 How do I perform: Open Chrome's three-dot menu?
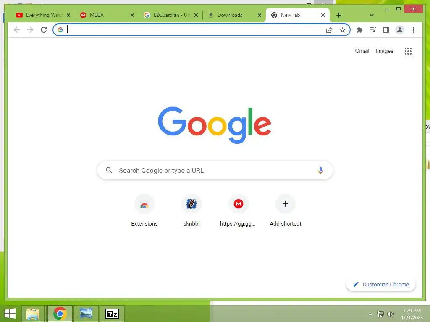tap(413, 30)
